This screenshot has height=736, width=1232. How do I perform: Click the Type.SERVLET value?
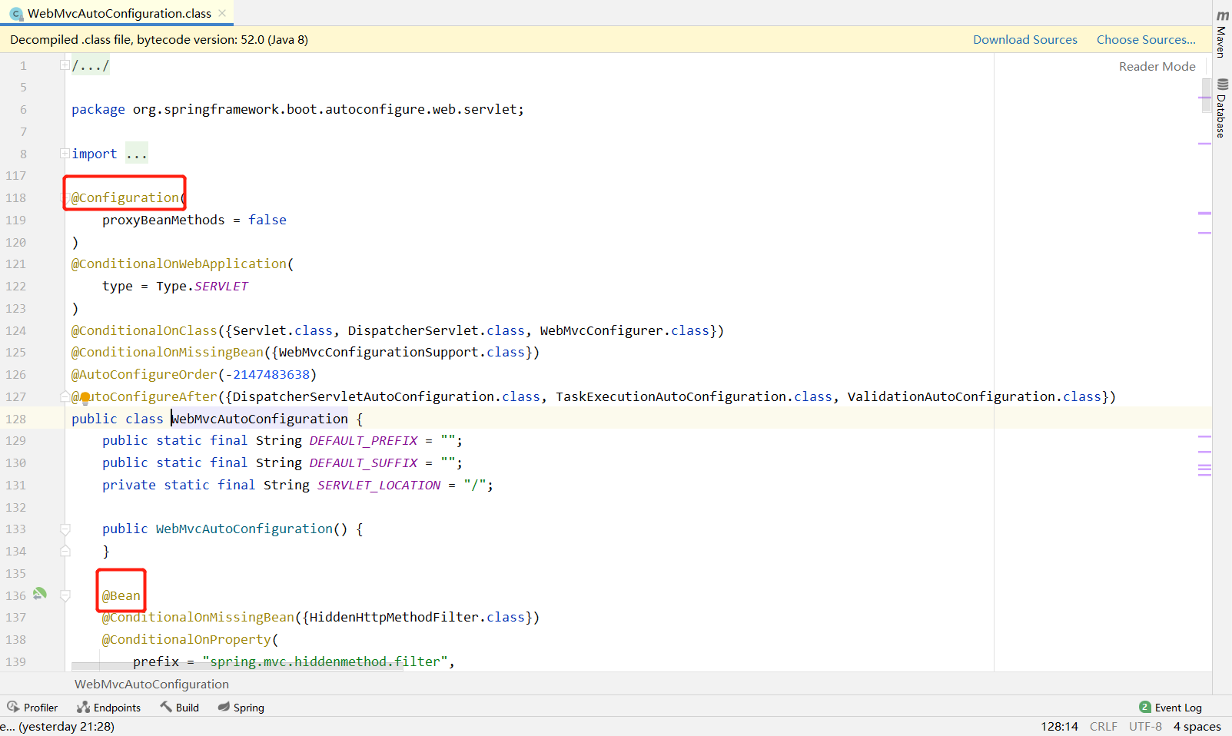[x=202, y=287]
